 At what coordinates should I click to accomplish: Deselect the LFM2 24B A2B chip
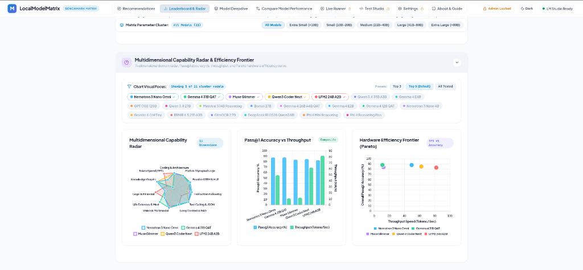[x=330, y=97]
